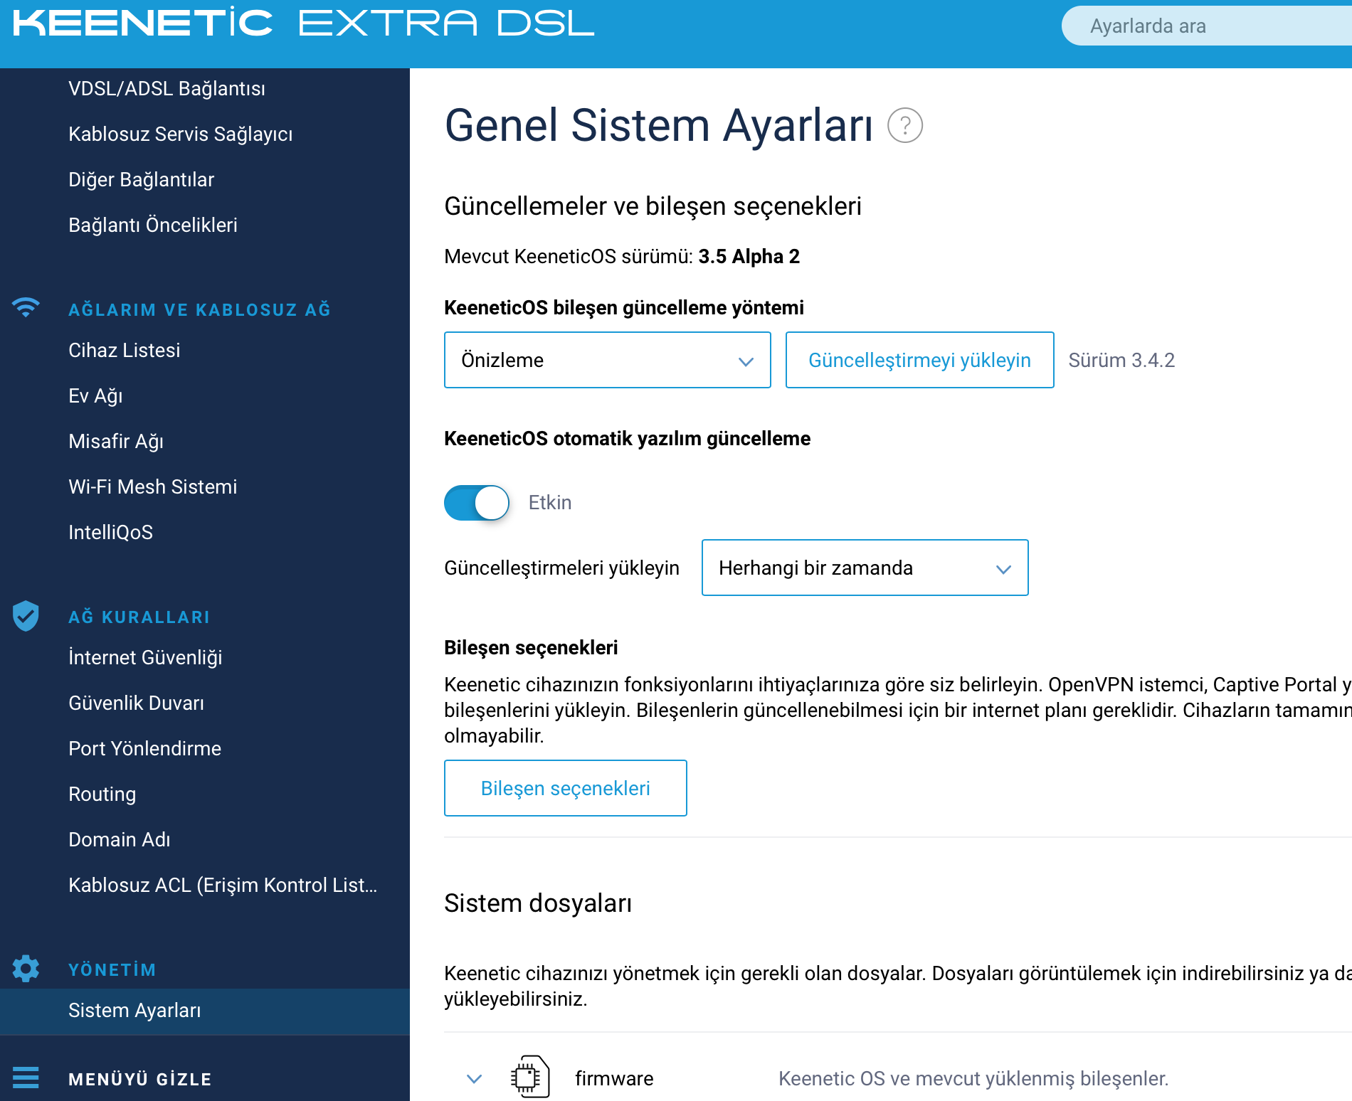Click Sistem dosyaları heading
1352x1101 pixels.
point(538,903)
